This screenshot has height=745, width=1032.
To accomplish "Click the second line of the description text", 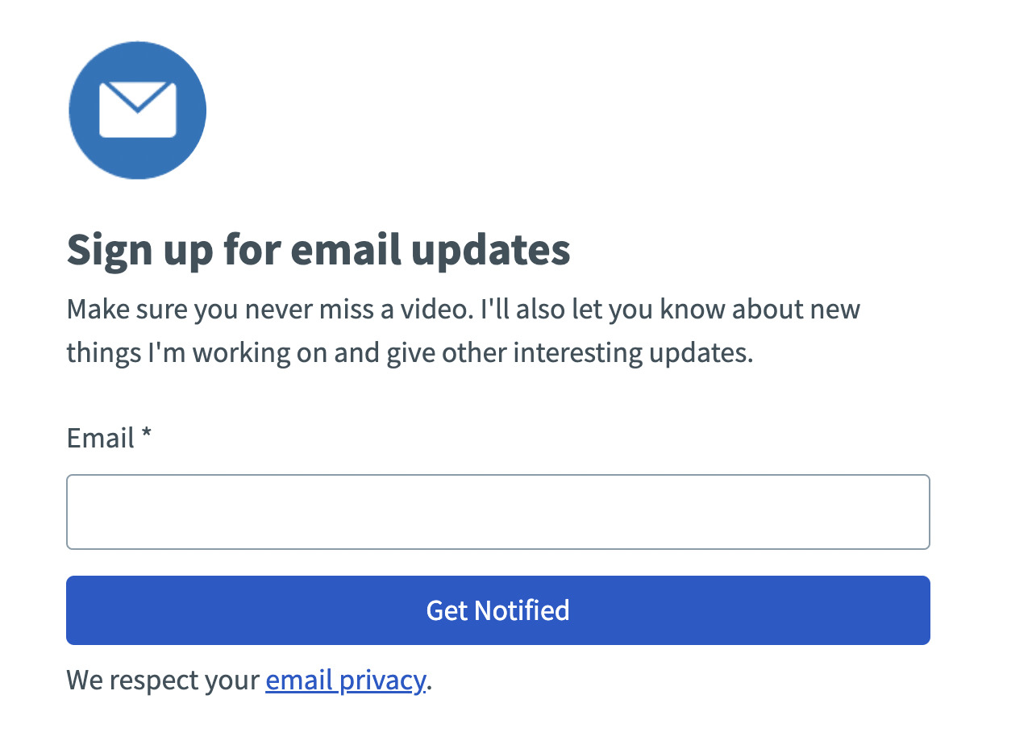I will [409, 353].
